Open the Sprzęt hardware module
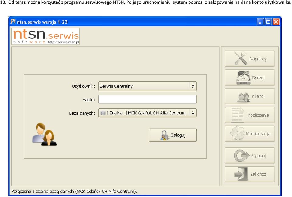 point(250,78)
